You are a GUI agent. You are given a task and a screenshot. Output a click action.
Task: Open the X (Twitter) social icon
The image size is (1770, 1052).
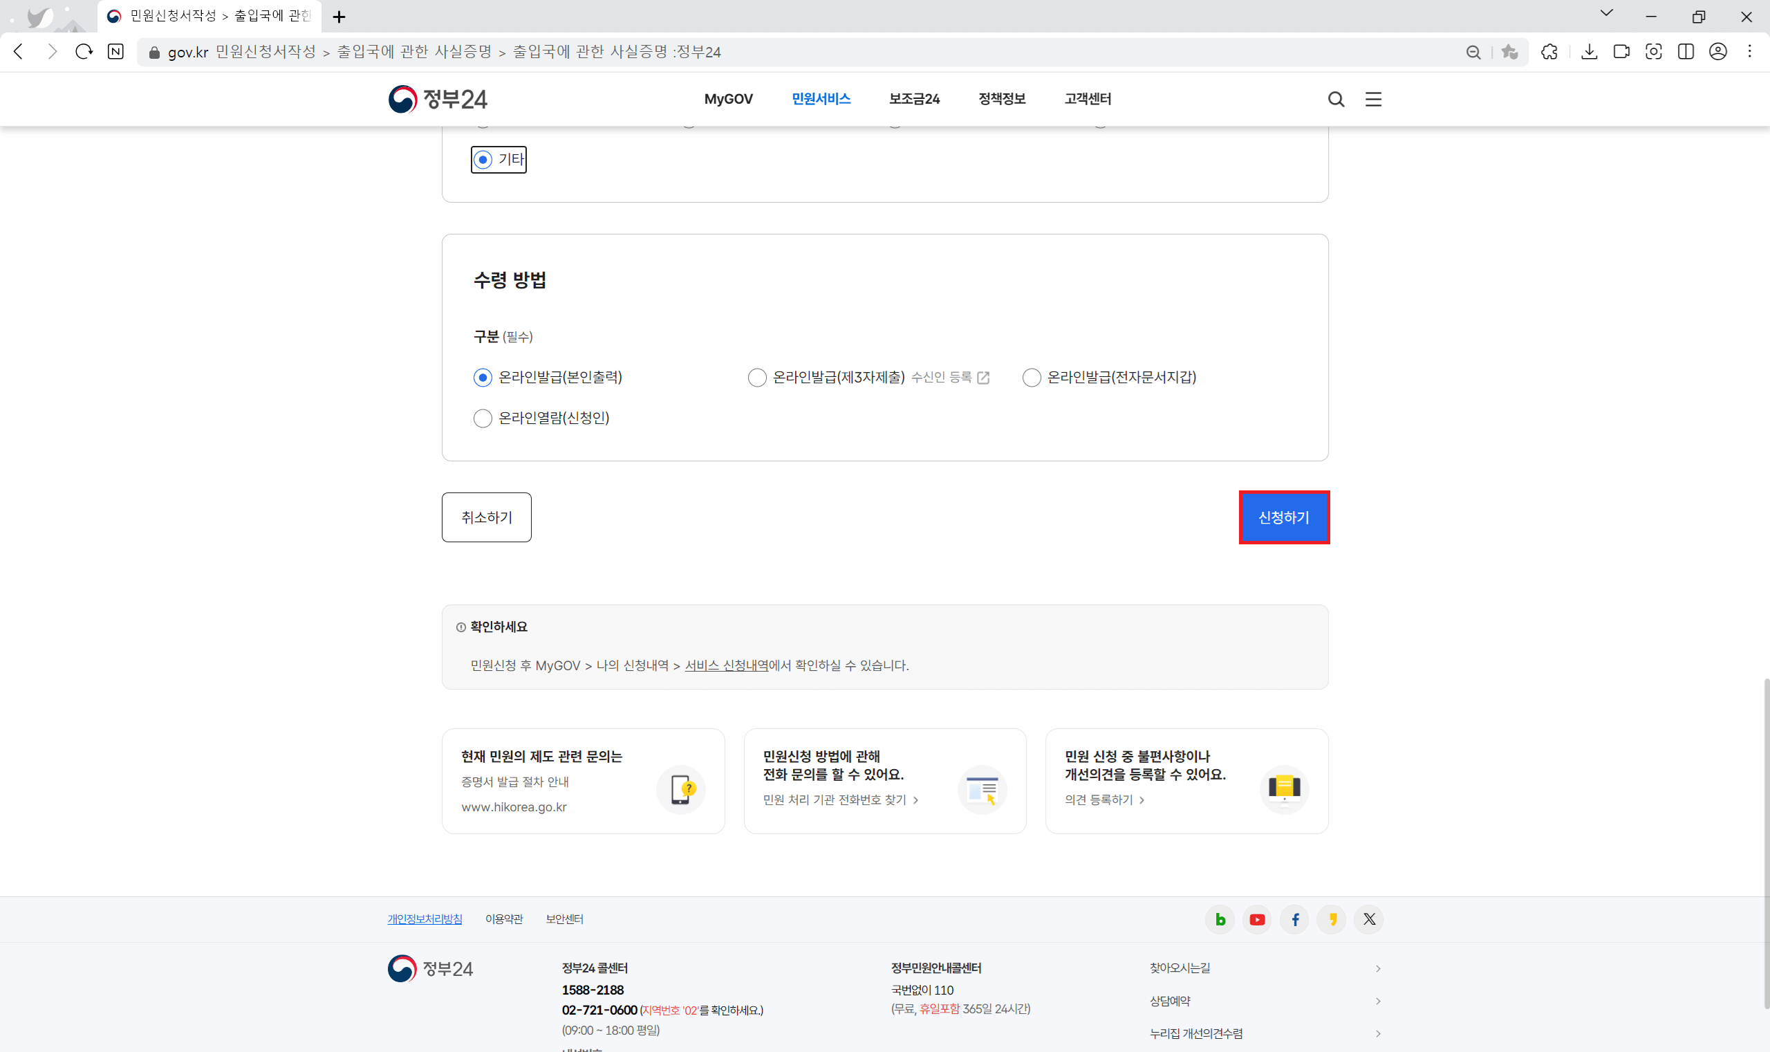pos(1369,919)
